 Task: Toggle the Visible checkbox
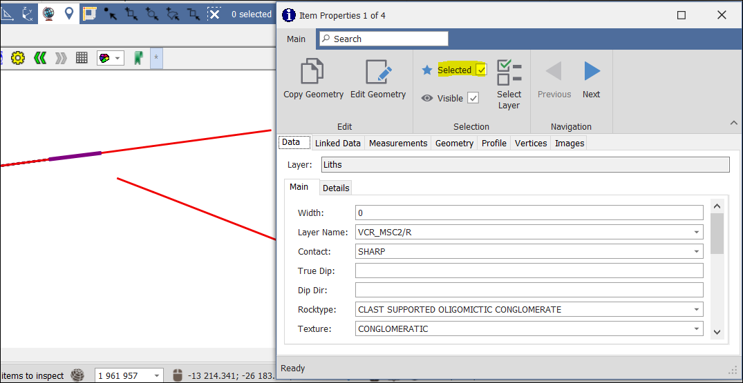(473, 98)
